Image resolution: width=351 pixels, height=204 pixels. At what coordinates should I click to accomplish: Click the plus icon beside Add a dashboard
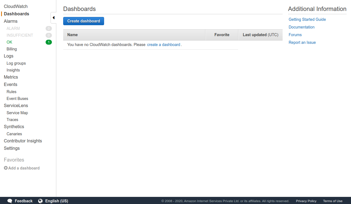[6, 168]
